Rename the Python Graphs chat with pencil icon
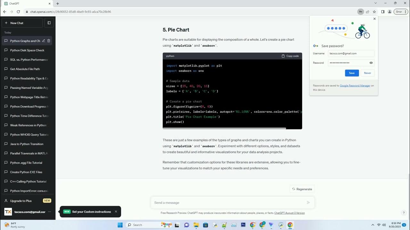 tap(44, 41)
